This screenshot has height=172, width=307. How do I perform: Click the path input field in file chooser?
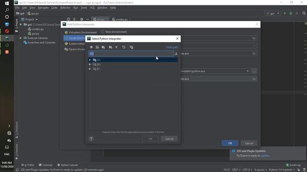131,54
